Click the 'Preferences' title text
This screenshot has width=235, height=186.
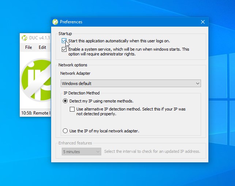pyautogui.click(x=71, y=22)
